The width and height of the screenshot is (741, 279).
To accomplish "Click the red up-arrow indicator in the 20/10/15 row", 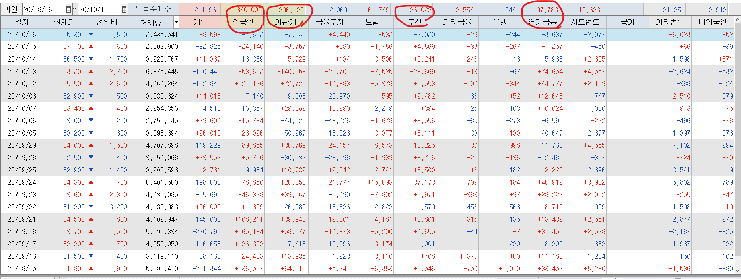I will click(x=91, y=46).
